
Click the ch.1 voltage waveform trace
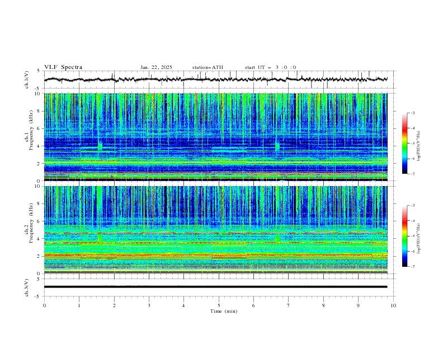(x=215, y=80)
